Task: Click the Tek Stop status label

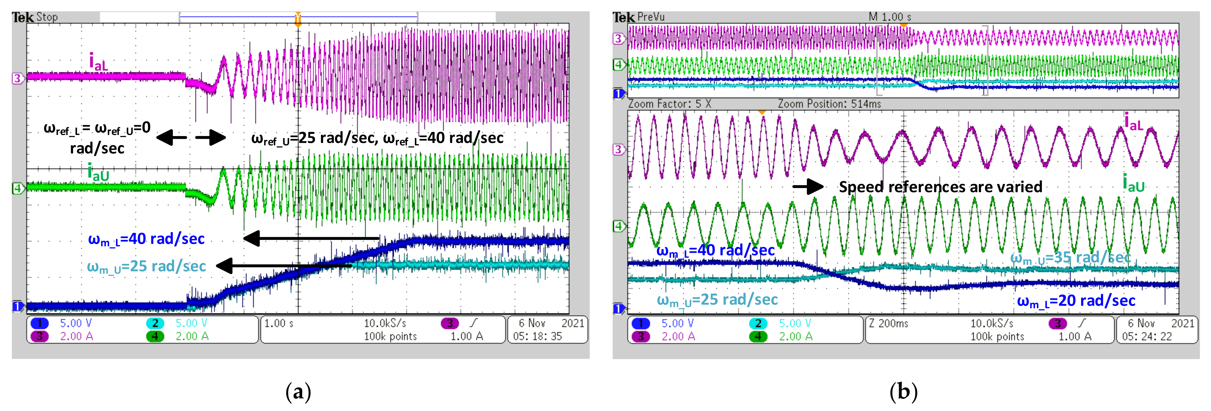Action: (x=35, y=17)
